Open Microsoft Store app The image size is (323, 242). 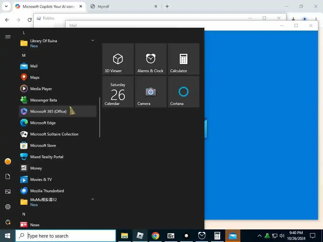tap(58, 145)
